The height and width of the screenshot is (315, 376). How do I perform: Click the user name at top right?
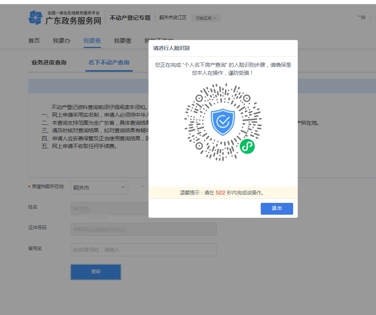tap(361, 18)
